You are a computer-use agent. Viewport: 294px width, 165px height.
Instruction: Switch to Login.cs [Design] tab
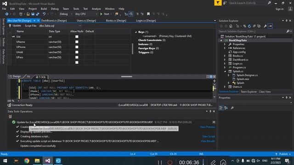146,21
